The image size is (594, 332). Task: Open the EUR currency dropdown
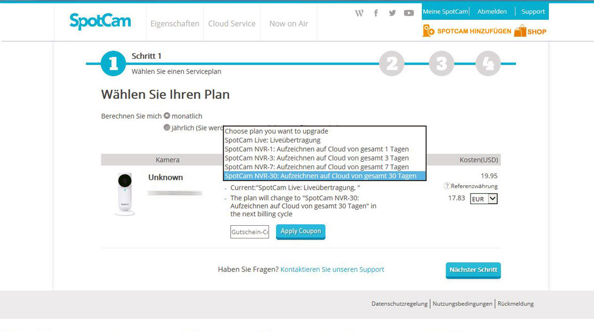coord(484,199)
